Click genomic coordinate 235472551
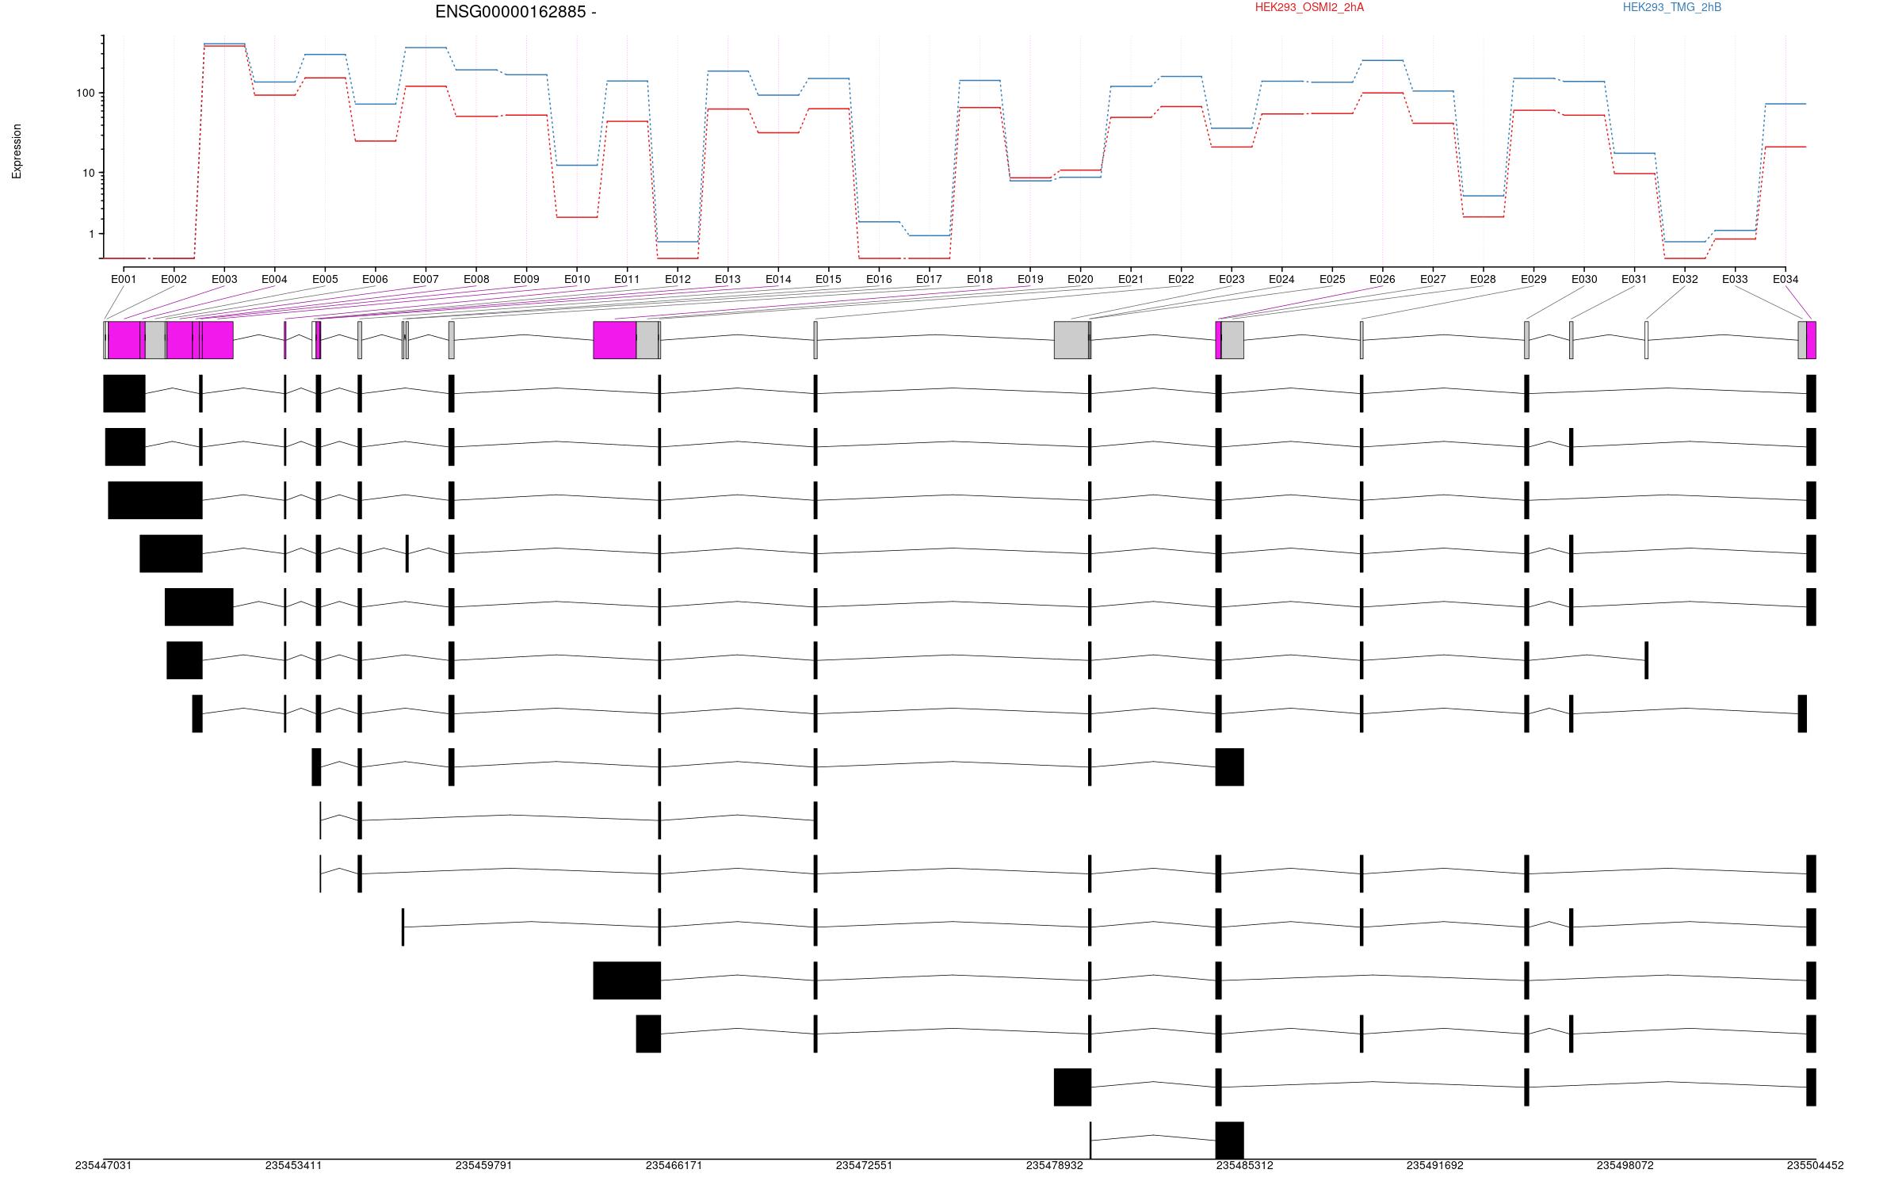Screen dimensions: 1902x1181 (865, 1165)
